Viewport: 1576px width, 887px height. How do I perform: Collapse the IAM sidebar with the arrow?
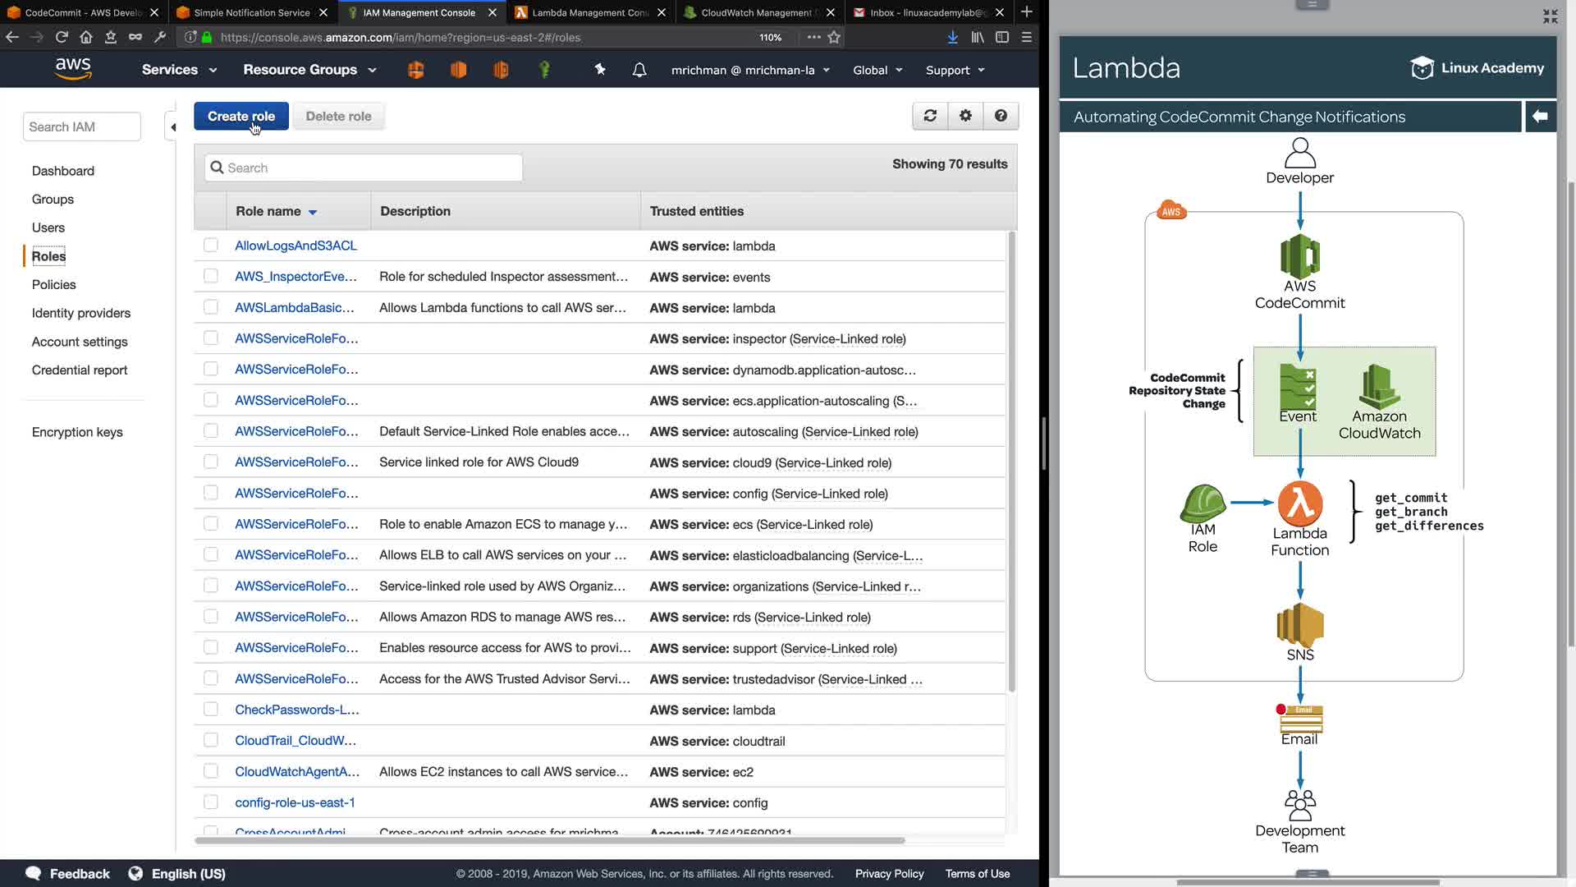(172, 126)
